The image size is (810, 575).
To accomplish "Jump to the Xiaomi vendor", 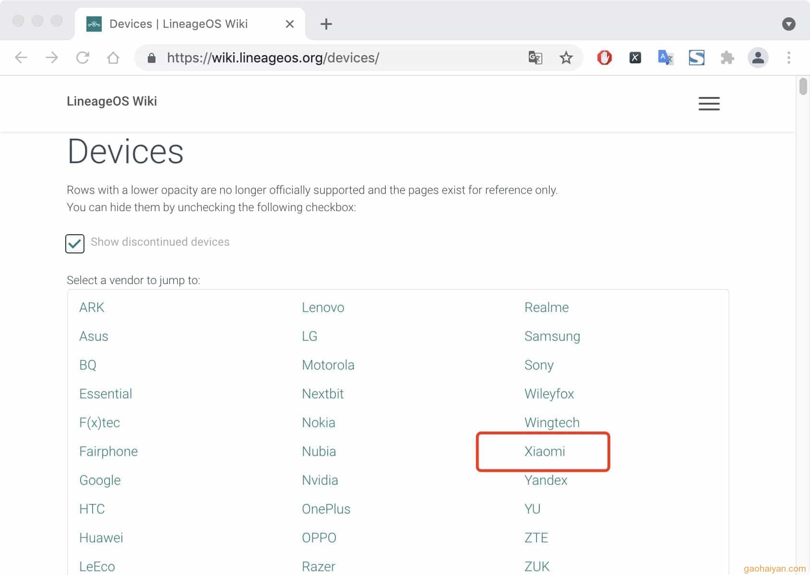I will pyautogui.click(x=545, y=451).
